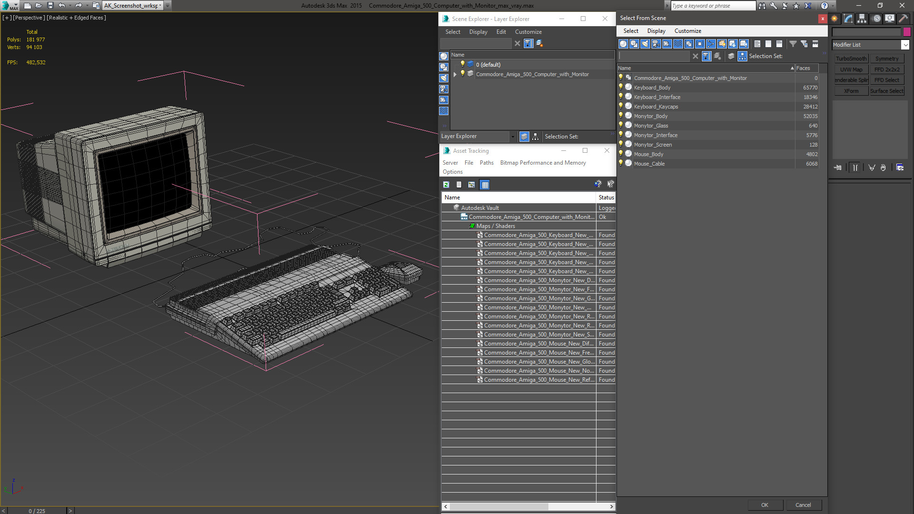The width and height of the screenshot is (914, 514).
Task: Click the Pin Stack icon under modifier list
Action: 838,168
